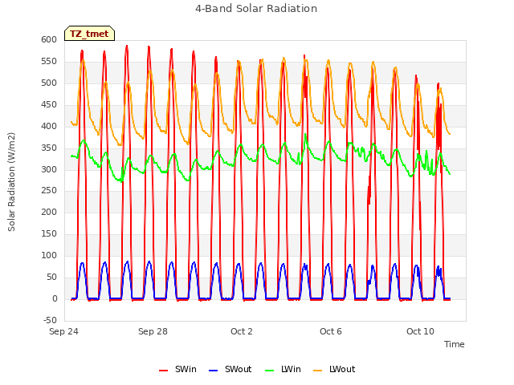The width and height of the screenshot is (514, 385).
Task: Click the chart title 4-Band Solar Radiation
Action: point(256,9)
